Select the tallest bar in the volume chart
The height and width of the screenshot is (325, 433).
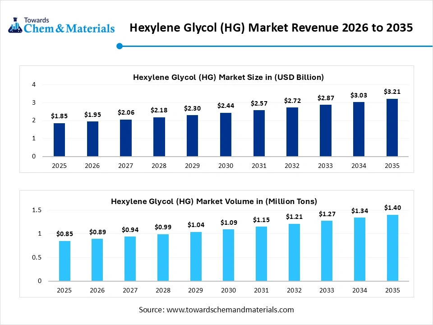[x=392, y=248]
